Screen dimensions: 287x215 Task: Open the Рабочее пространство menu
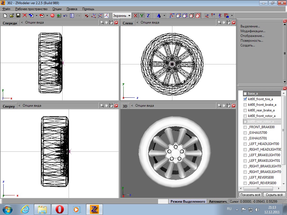[31, 9]
